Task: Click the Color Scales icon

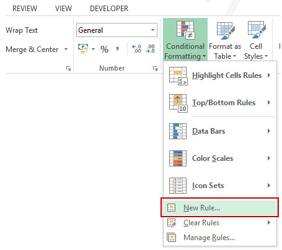Action: pos(178,158)
